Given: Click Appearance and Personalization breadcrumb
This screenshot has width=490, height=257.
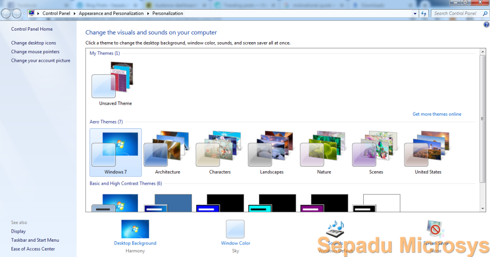Looking at the screenshot, I should coord(111,13).
